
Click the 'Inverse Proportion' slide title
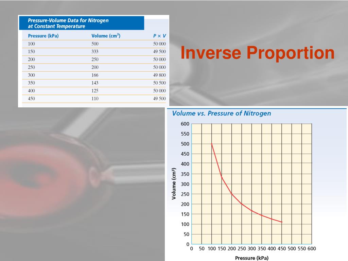click(258, 53)
